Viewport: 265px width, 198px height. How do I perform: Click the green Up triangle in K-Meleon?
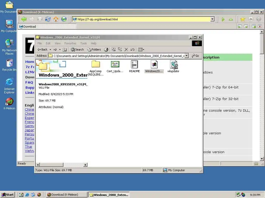pyautogui.click(x=231, y=19)
